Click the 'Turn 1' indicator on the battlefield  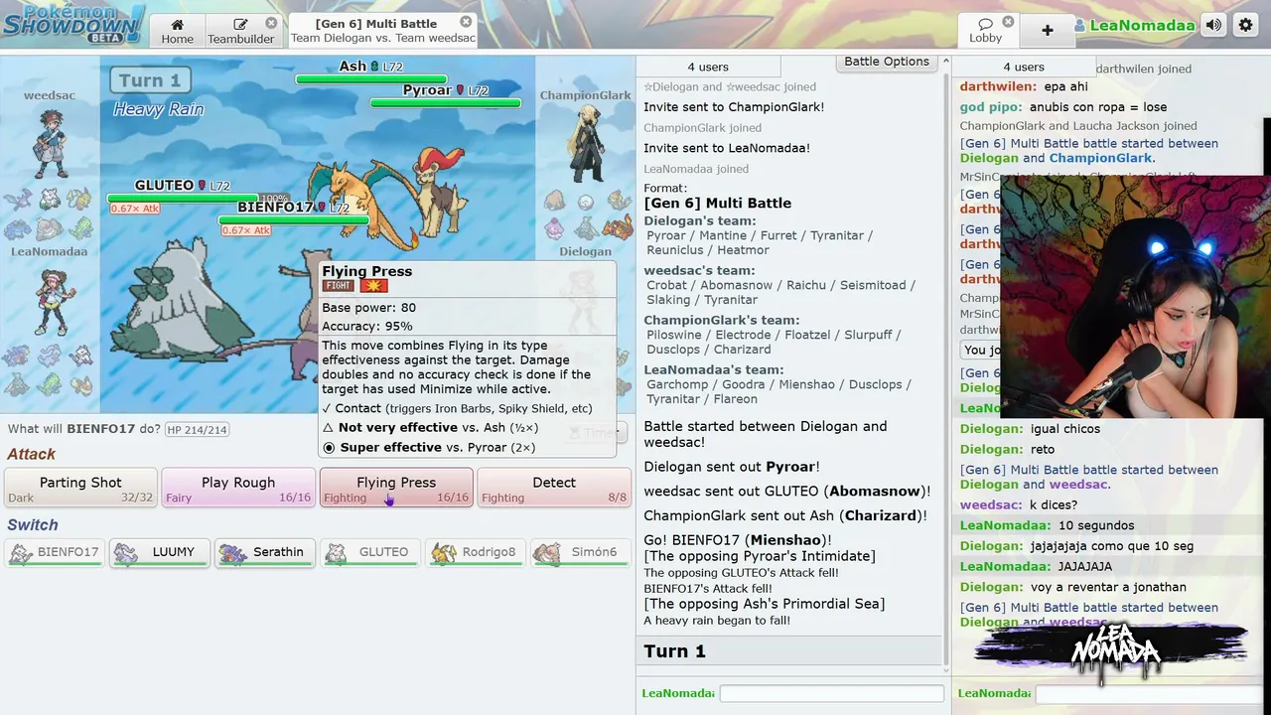pos(150,80)
